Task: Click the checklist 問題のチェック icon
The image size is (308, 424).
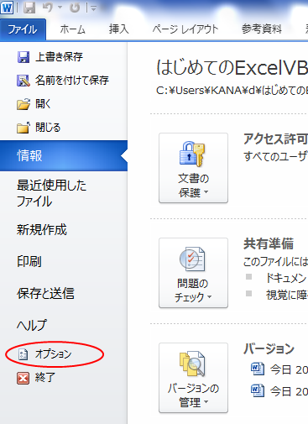Action: pyautogui.click(x=192, y=259)
